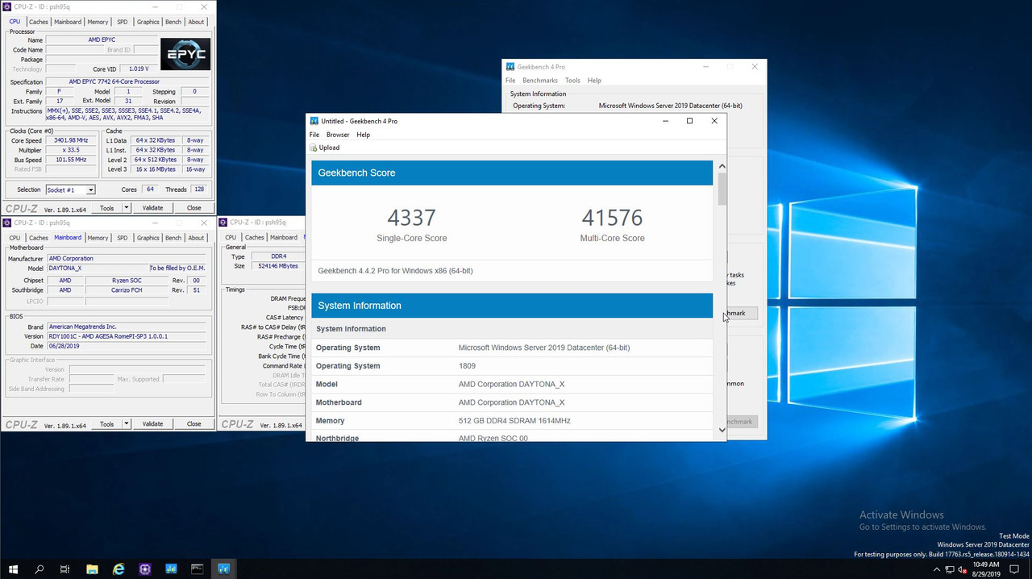Launch File Explorer from taskbar
This screenshot has height=579, width=1032.
click(x=92, y=569)
